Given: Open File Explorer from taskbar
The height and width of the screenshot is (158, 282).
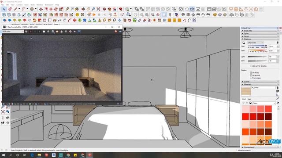Looking at the screenshot, I should coord(39,155).
